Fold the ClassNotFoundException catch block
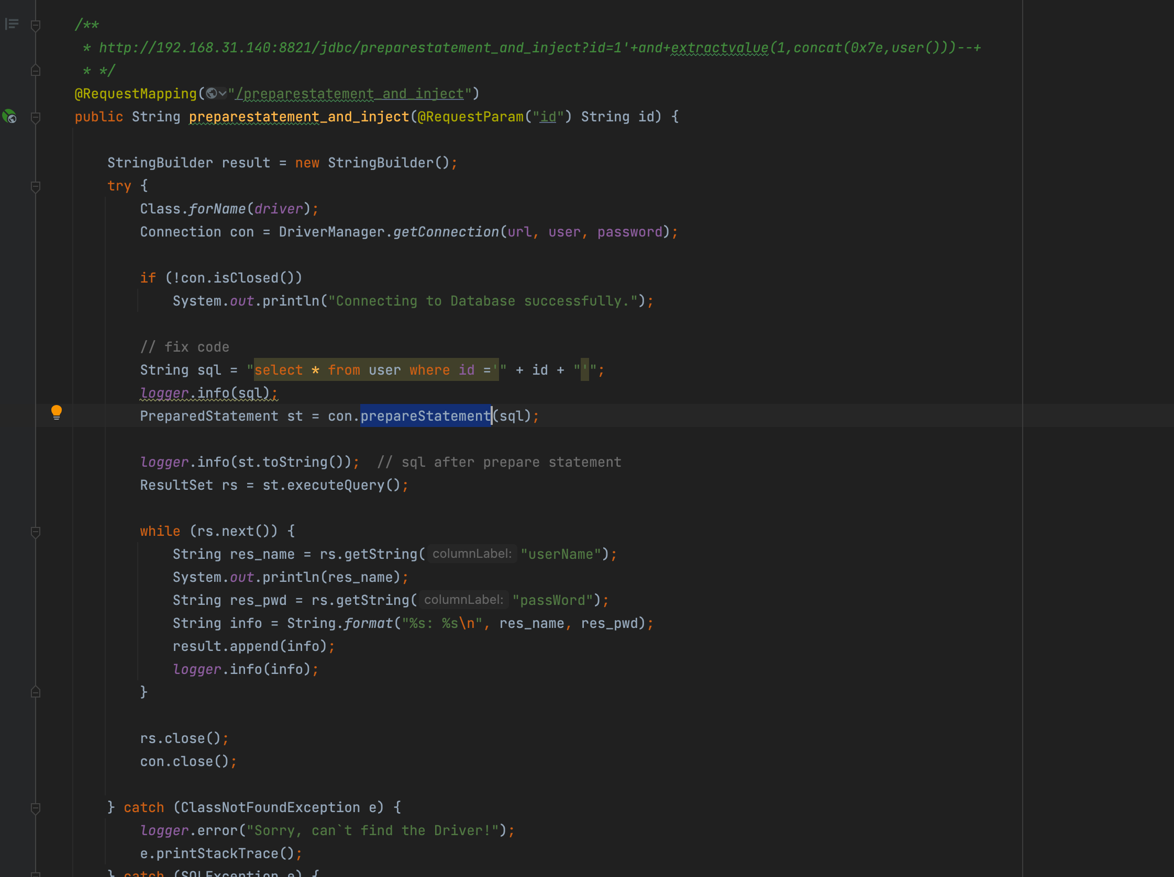 [36, 808]
